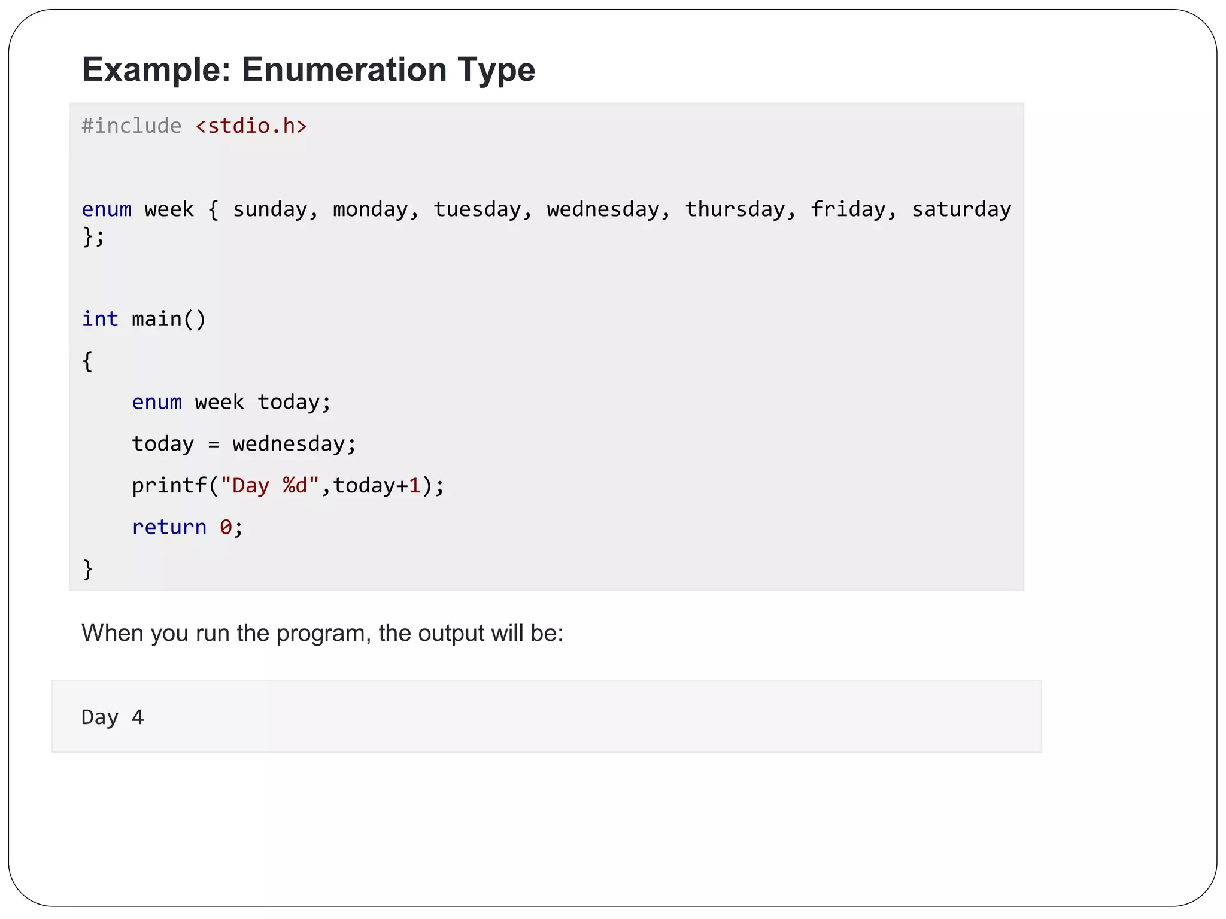This screenshot has height=919, width=1226.
Task: Click the "Day %d" format string
Action: [x=269, y=485]
